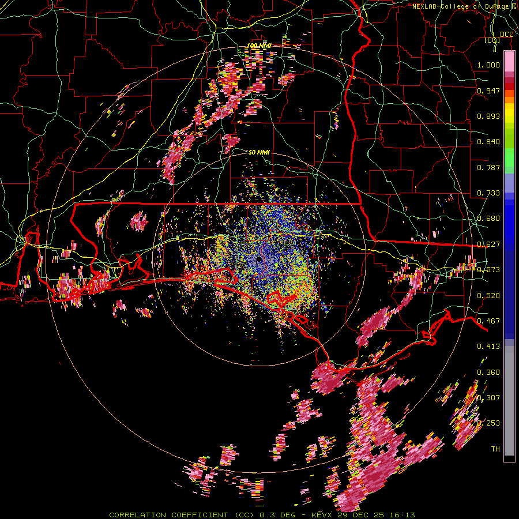Click the Correlation Coefficient KEVX caption text

pyautogui.click(x=262, y=515)
